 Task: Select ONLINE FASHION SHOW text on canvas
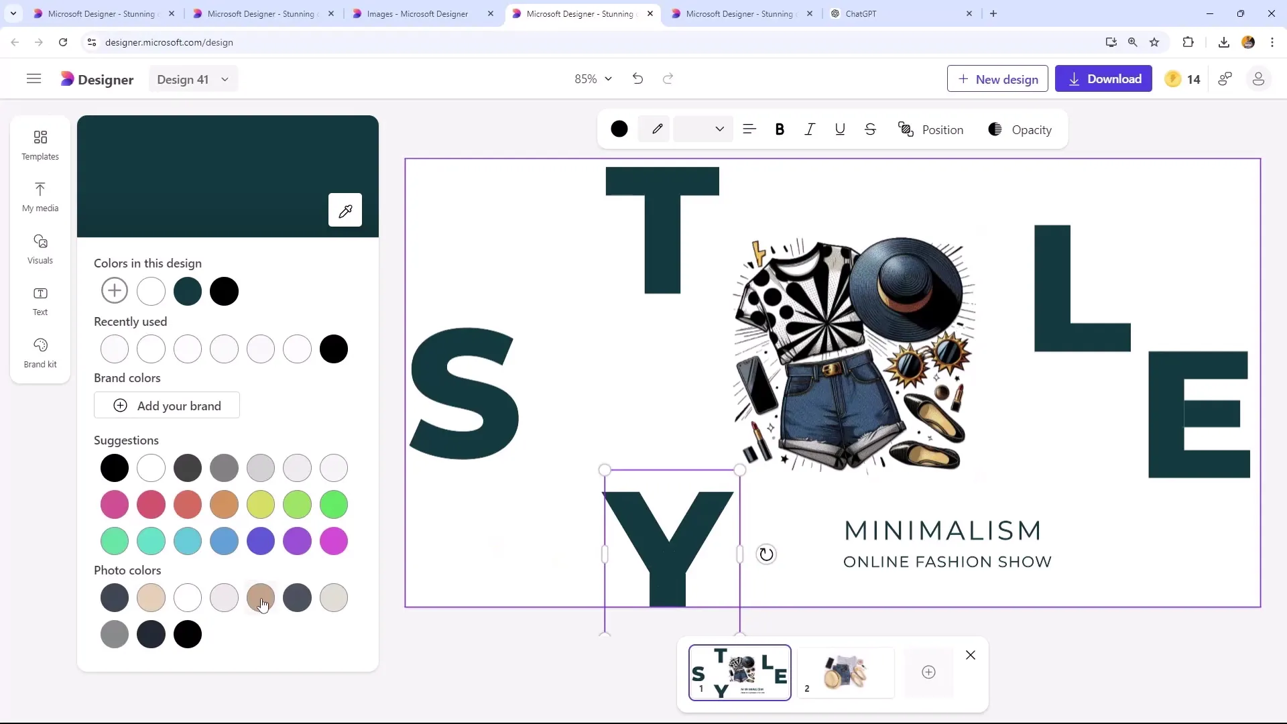click(x=947, y=562)
